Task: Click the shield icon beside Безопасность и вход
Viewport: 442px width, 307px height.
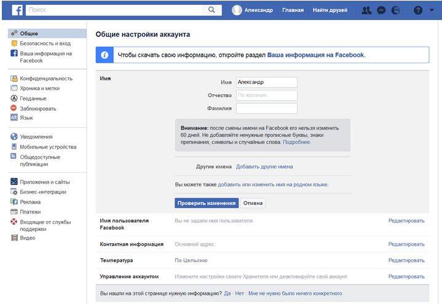Action: 14,44
